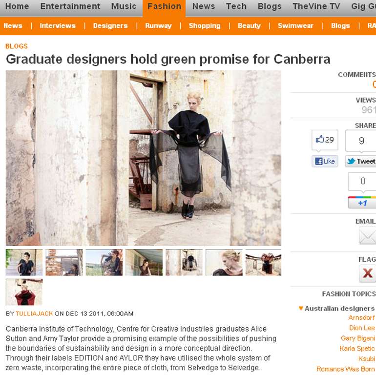Click the Twitter Tweet button
The image size is (376, 376).
[x=360, y=161]
